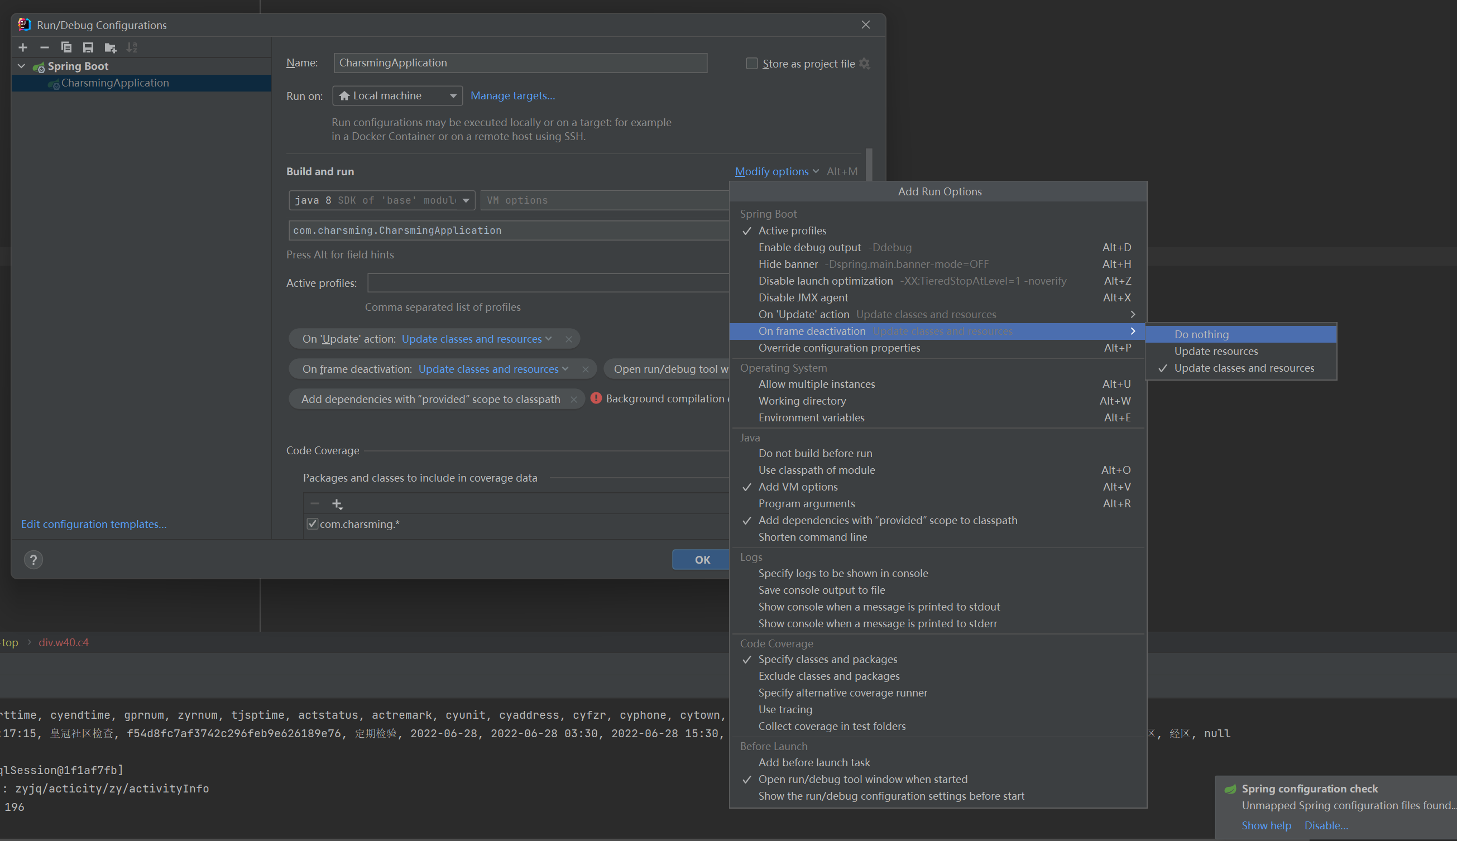The width and height of the screenshot is (1457, 841).
Task: Open the Run on Local machine dropdown
Action: point(397,96)
